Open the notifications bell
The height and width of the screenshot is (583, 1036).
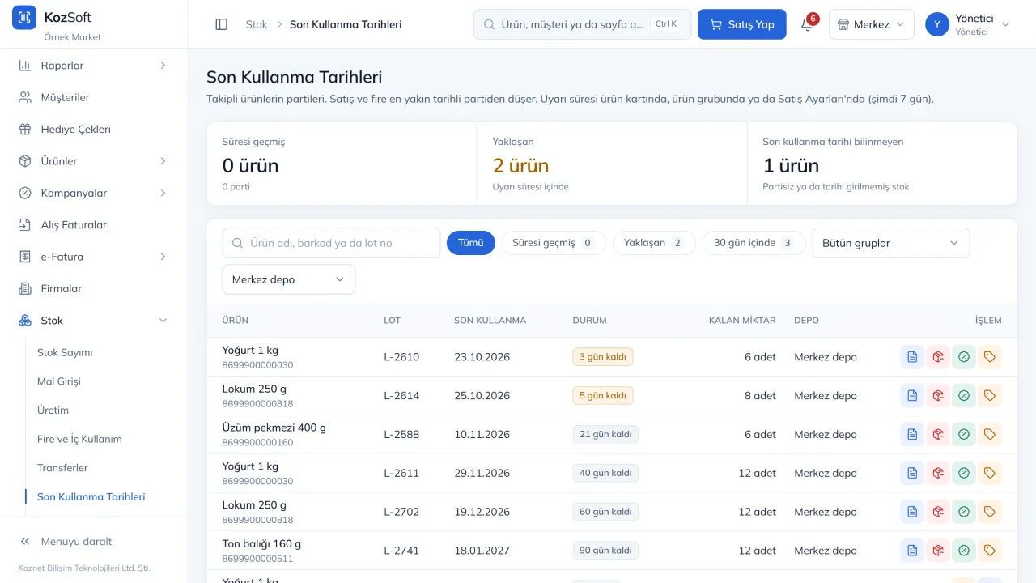(x=807, y=24)
